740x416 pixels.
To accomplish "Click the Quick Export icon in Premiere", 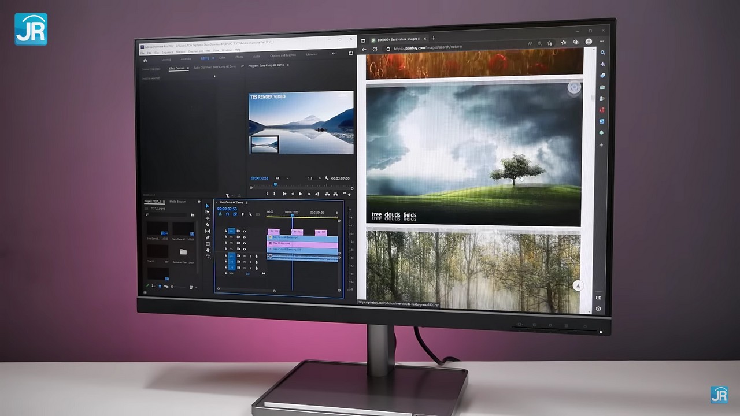I will [x=350, y=53].
